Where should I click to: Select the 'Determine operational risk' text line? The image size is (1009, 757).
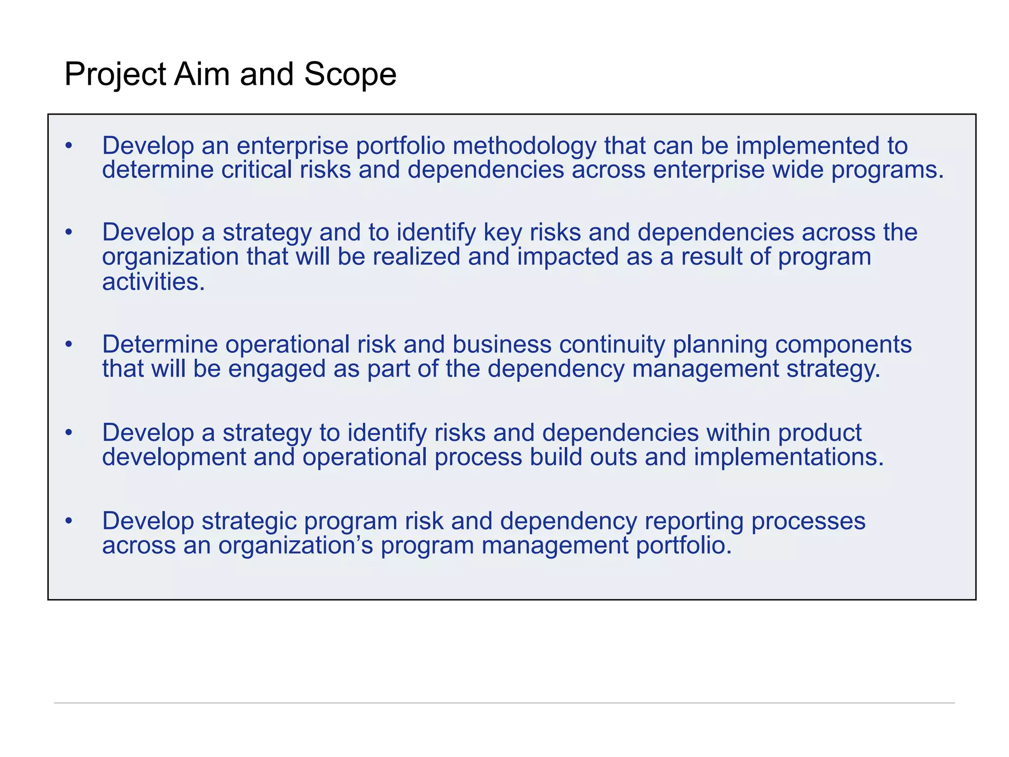pos(507,344)
